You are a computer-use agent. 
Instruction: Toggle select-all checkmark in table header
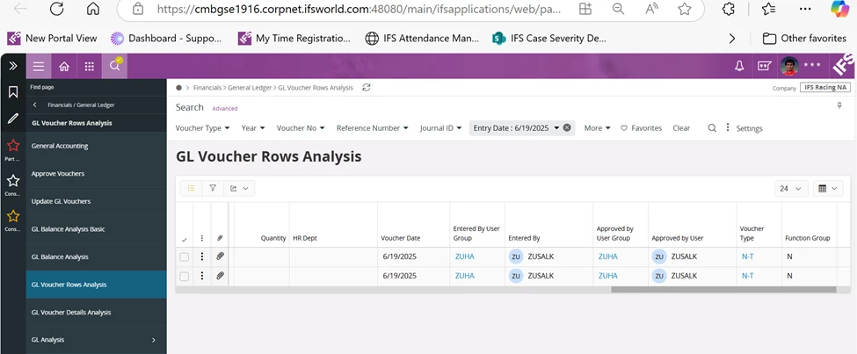tap(185, 239)
